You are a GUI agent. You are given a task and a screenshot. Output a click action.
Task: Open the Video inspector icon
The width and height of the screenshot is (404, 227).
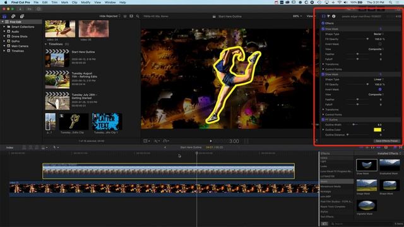(324, 16)
